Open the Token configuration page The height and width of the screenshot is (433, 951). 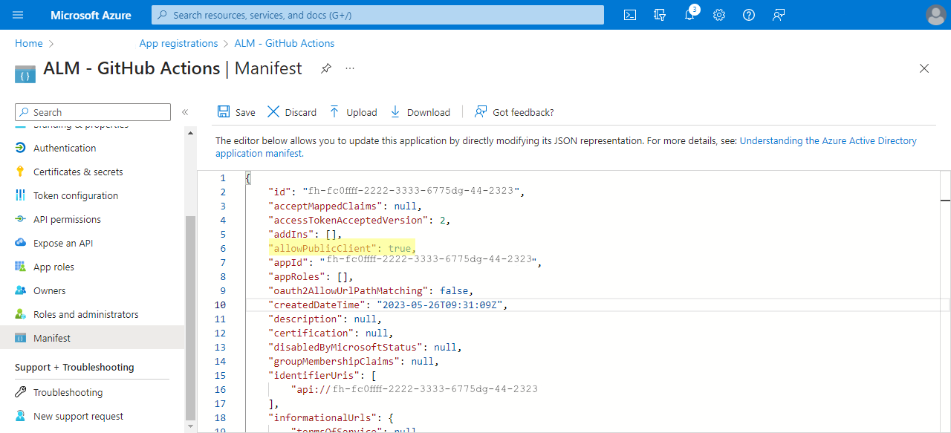click(75, 195)
